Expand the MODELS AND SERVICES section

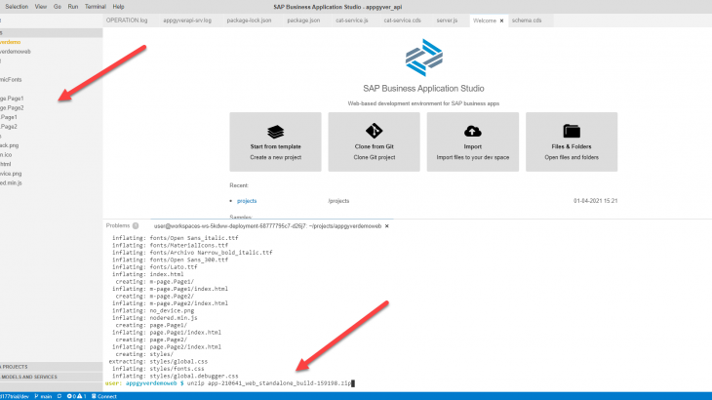pyautogui.click(x=52, y=377)
